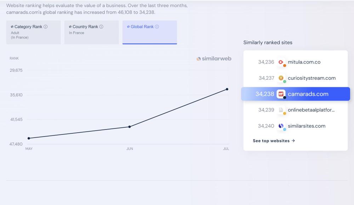Open the See top websites link
The height and width of the screenshot is (205, 354).
[x=274, y=141]
